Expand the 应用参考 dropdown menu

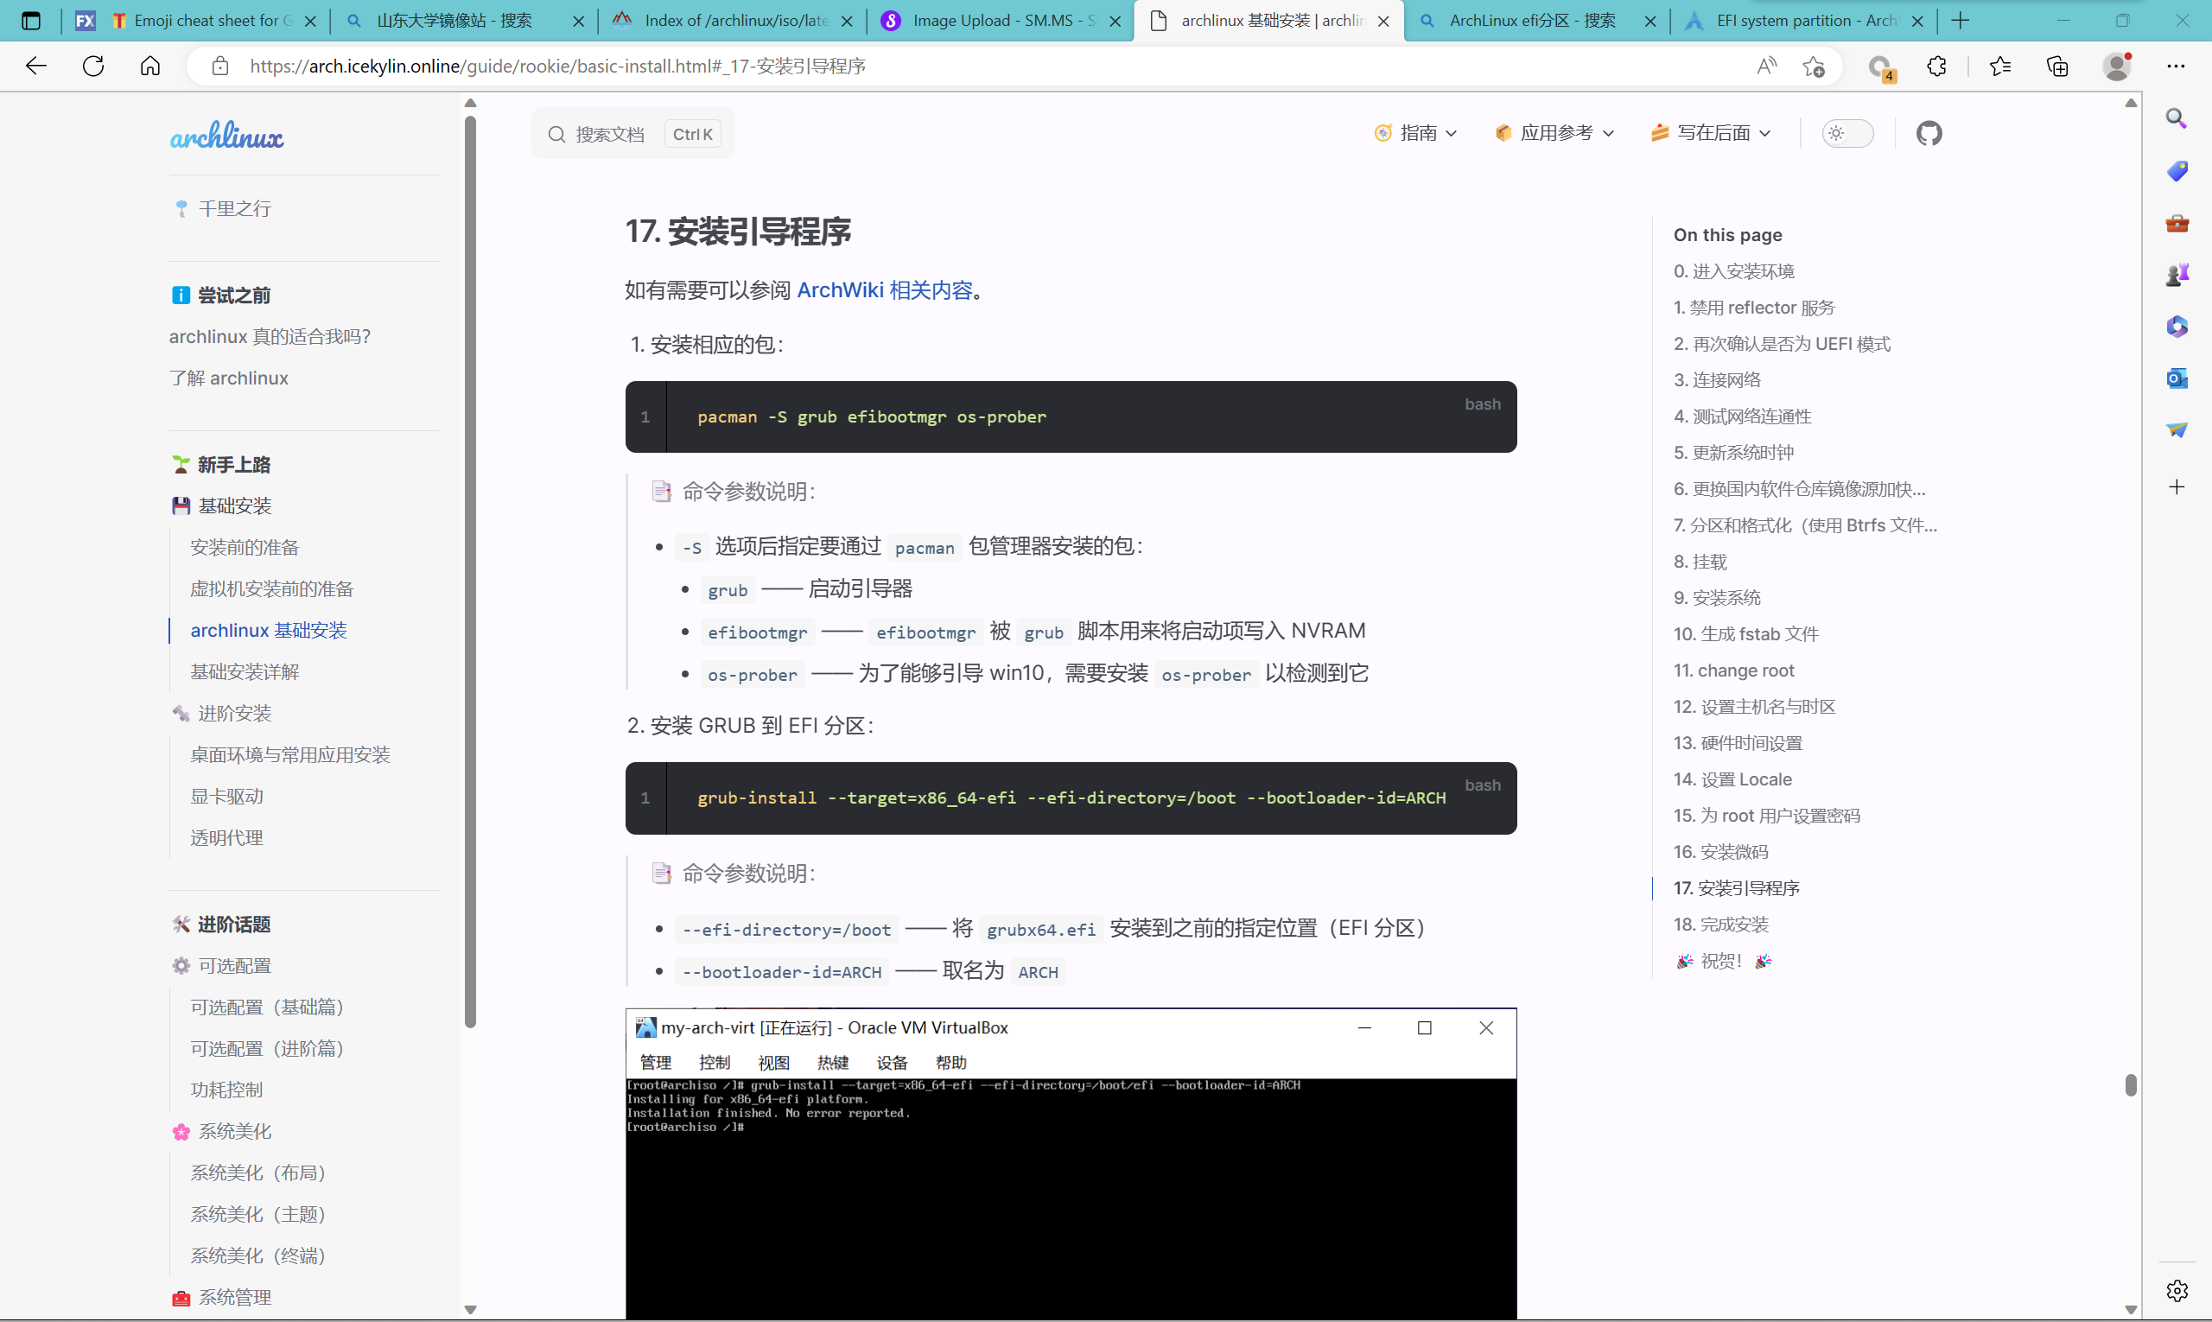click(1554, 133)
